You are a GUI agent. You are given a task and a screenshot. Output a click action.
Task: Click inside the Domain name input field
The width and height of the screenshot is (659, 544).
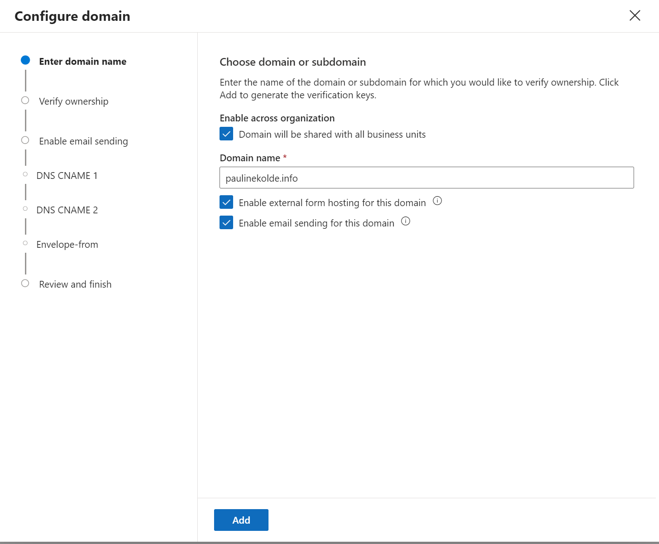click(x=426, y=178)
